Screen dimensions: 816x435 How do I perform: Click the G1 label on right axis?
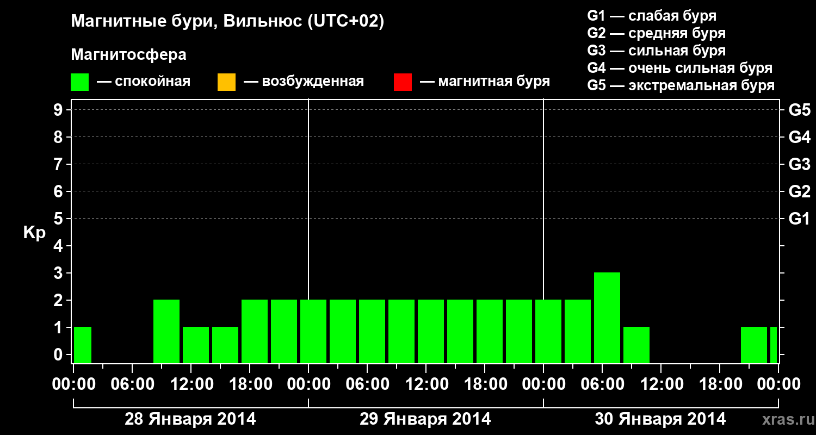799,219
